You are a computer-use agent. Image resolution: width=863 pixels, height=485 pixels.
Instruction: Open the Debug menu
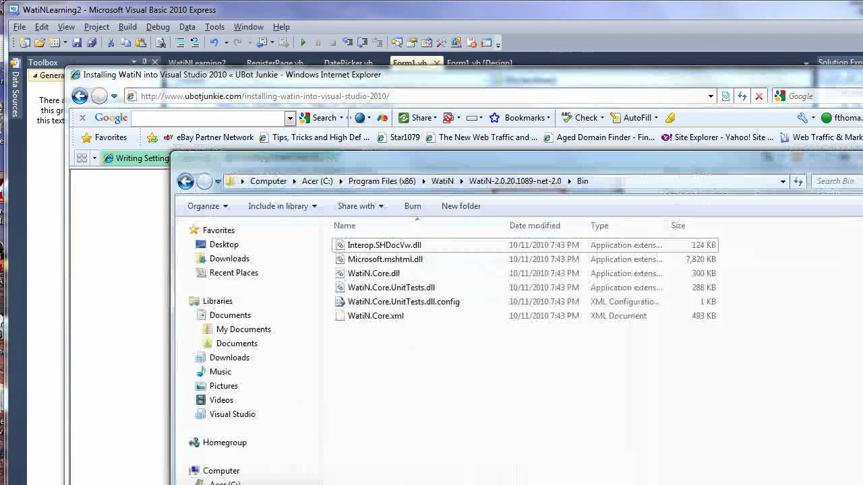(x=158, y=27)
